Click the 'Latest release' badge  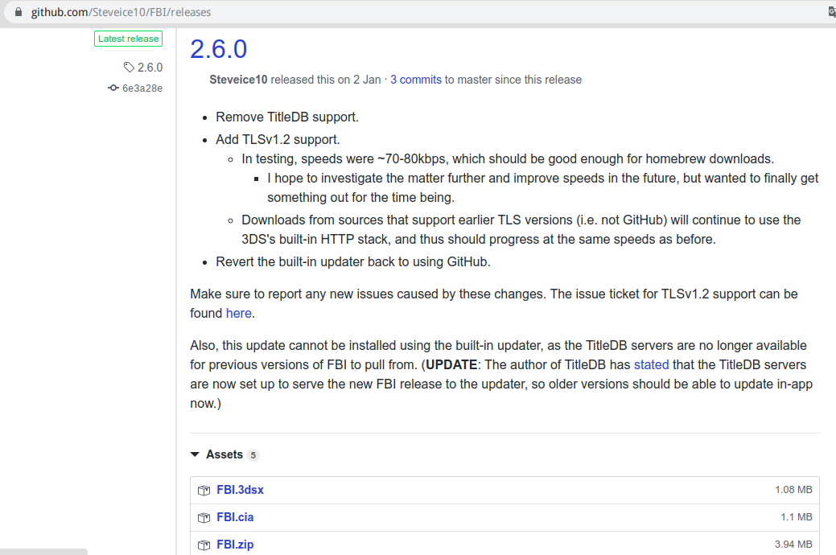129,39
